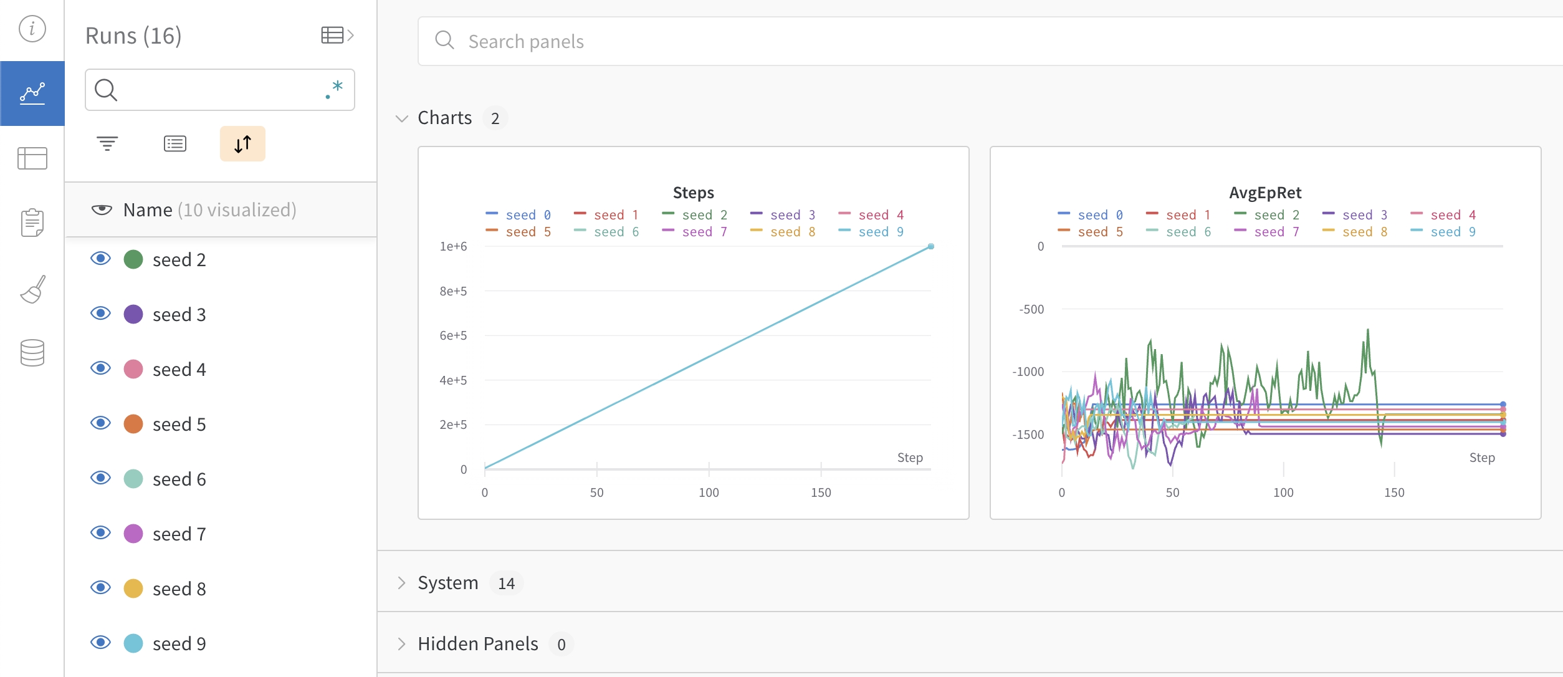Click the sort runs button
1563x677 pixels.
tap(242, 144)
